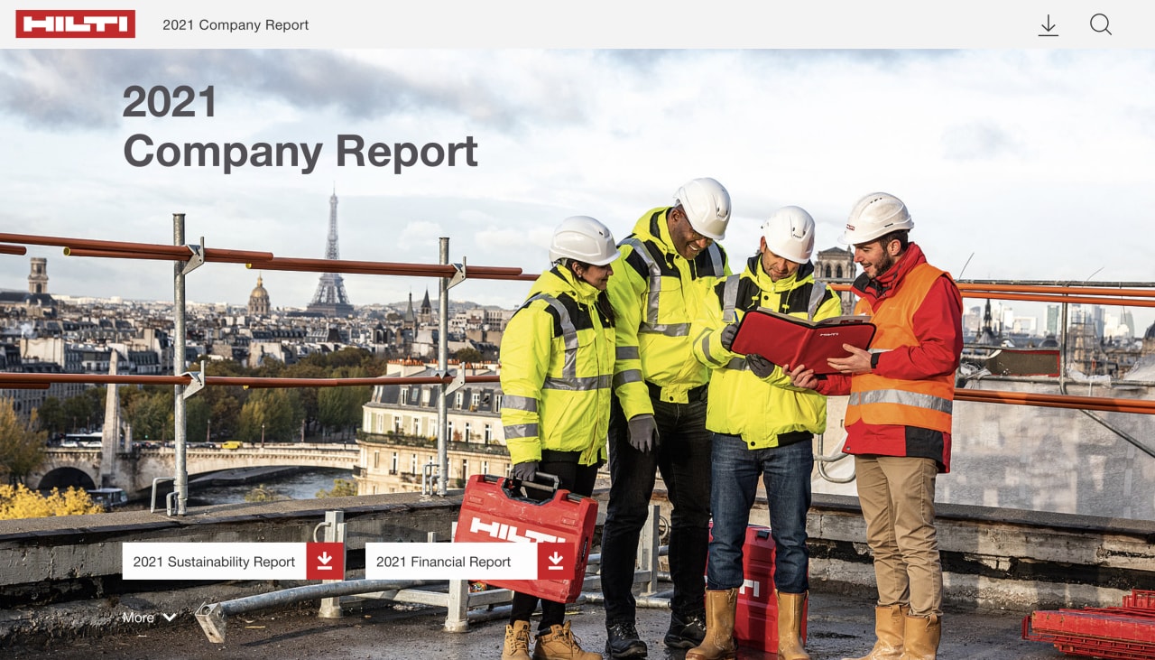Click the More label at bottom left
This screenshot has width=1155, height=660.
pyautogui.click(x=138, y=618)
